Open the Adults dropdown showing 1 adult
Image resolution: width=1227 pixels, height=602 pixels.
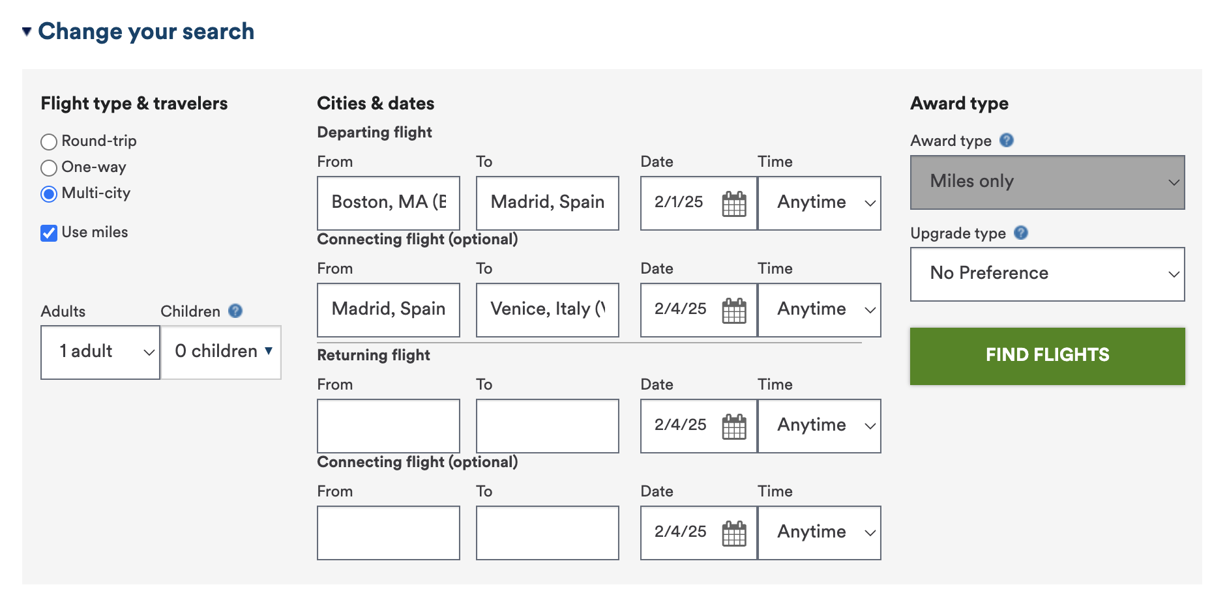[x=100, y=352]
